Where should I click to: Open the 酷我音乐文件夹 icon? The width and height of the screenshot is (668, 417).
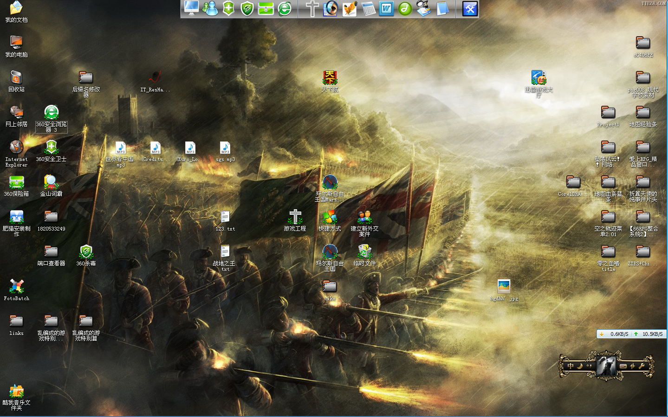coord(16,397)
